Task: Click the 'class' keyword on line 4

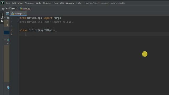Action: (x=24, y=30)
